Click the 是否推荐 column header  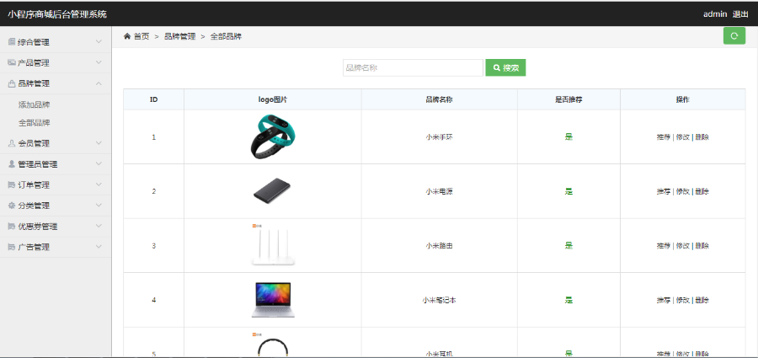click(x=568, y=99)
